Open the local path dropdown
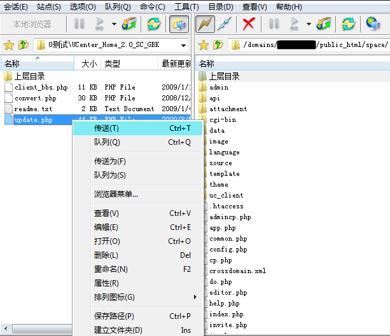 pos(183,46)
